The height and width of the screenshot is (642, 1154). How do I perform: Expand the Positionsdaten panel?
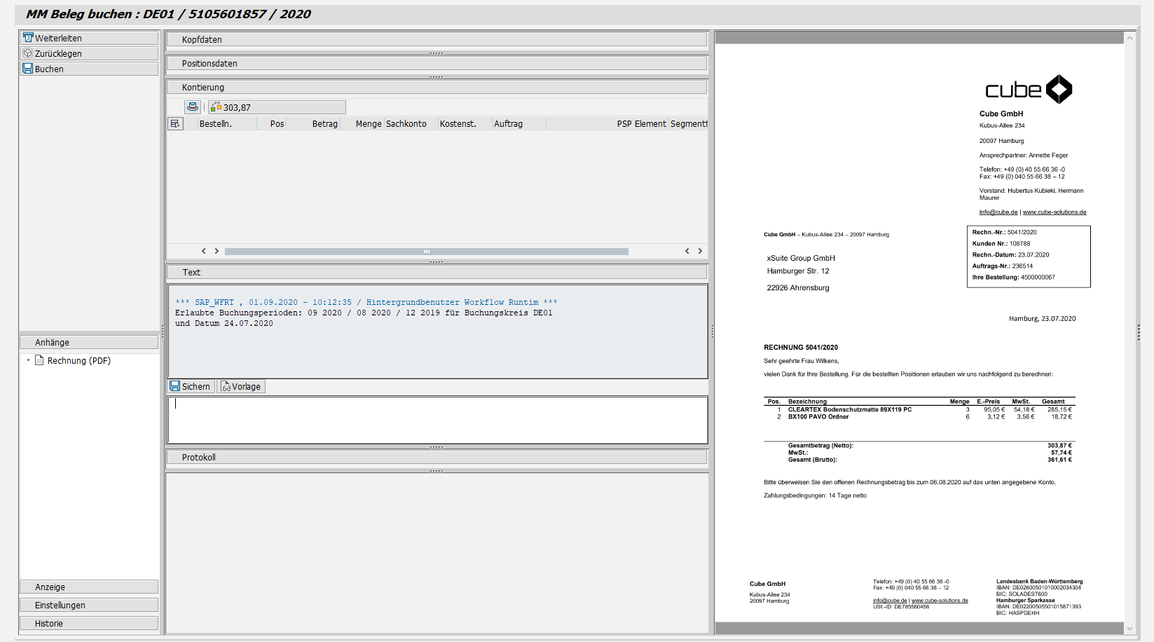[436, 63]
